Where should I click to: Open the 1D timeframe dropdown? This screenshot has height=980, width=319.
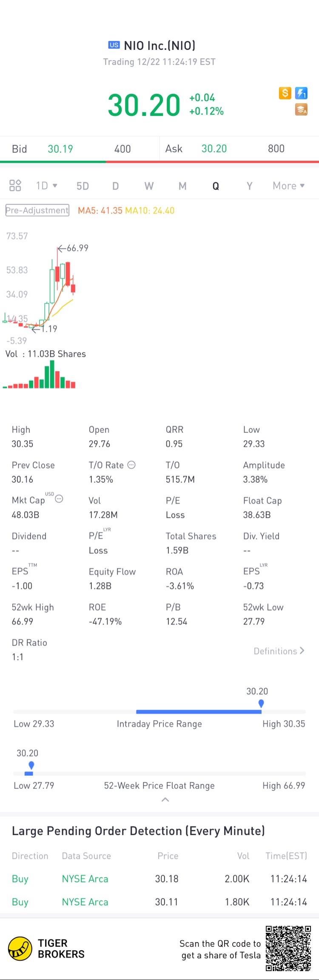point(46,186)
